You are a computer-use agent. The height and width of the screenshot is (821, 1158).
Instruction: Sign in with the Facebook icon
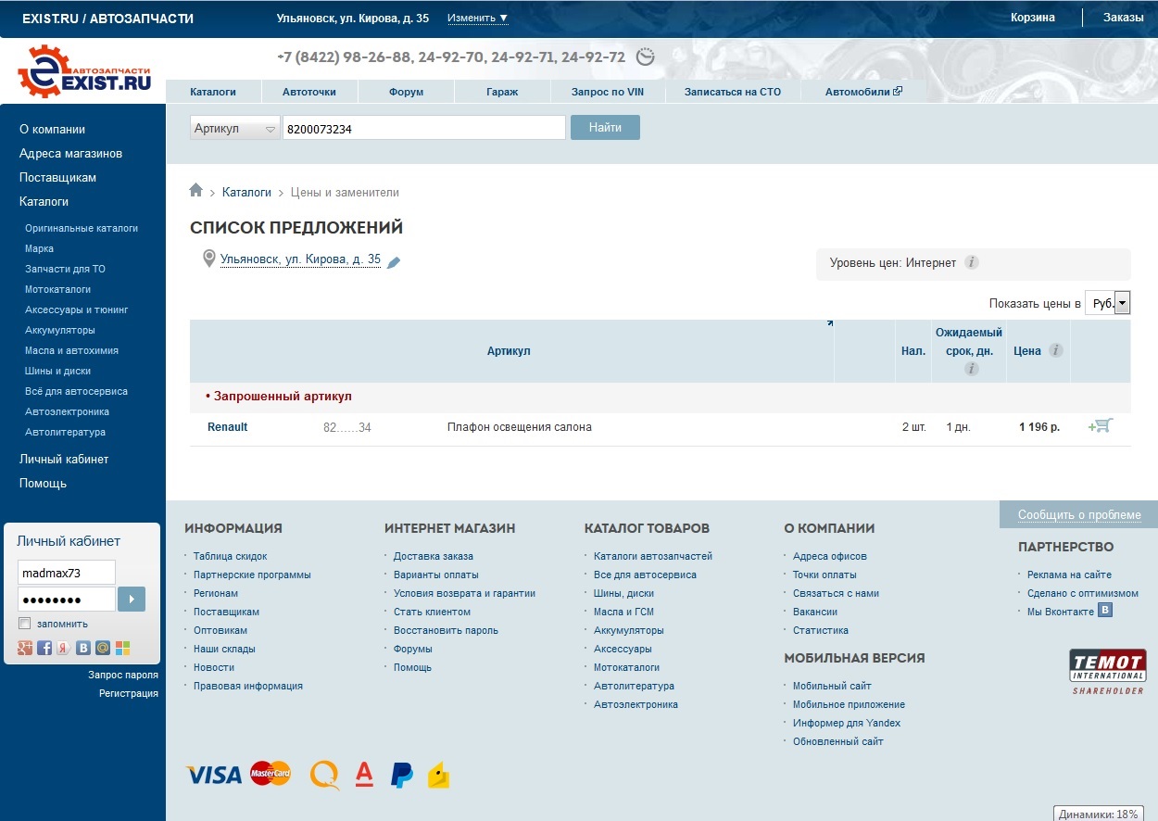click(44, 648)
